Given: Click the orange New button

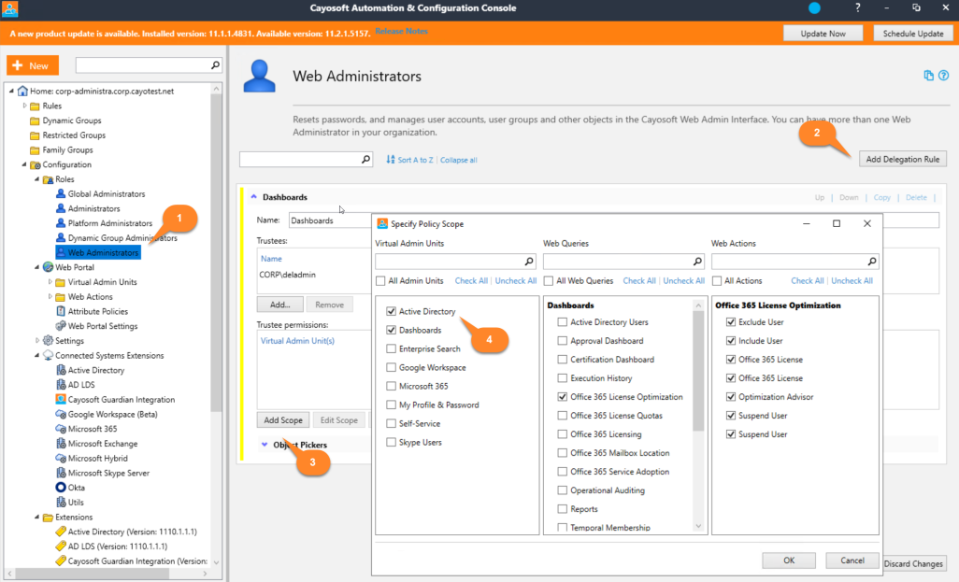Looking at the screenshot, I should click(x=33, y=65).
